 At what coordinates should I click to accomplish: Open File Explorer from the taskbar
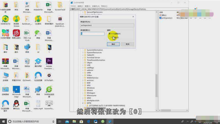[74, 121]
